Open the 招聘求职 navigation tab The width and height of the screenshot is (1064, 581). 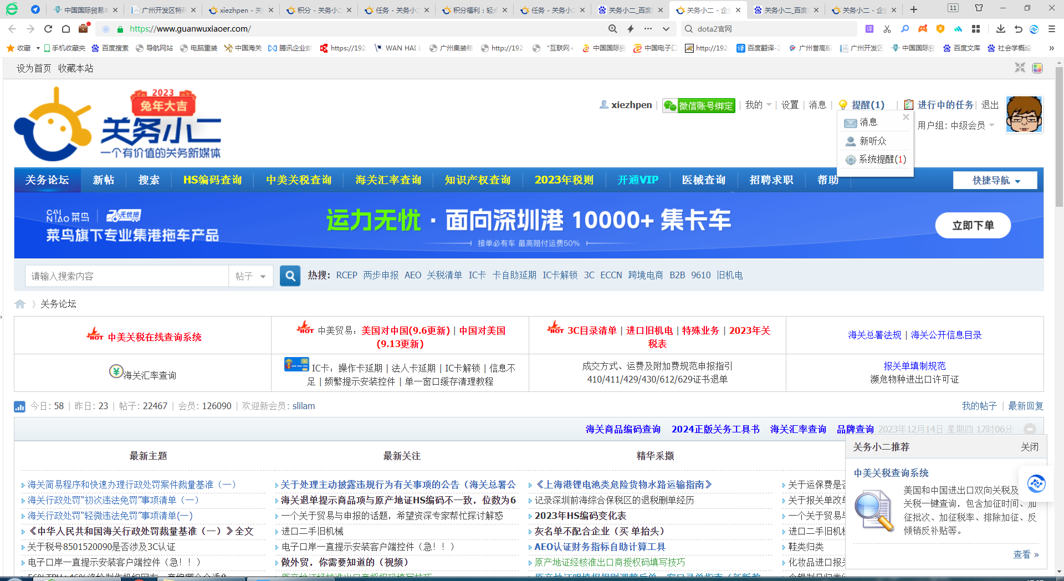pos(771,180)
